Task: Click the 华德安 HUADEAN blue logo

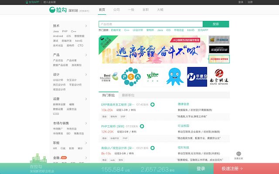Action: click(x=197, y=77)
